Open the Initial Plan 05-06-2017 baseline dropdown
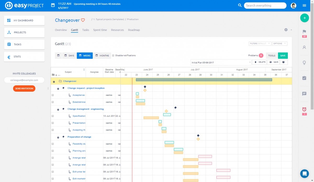314x182 pixels. point(221,62)
